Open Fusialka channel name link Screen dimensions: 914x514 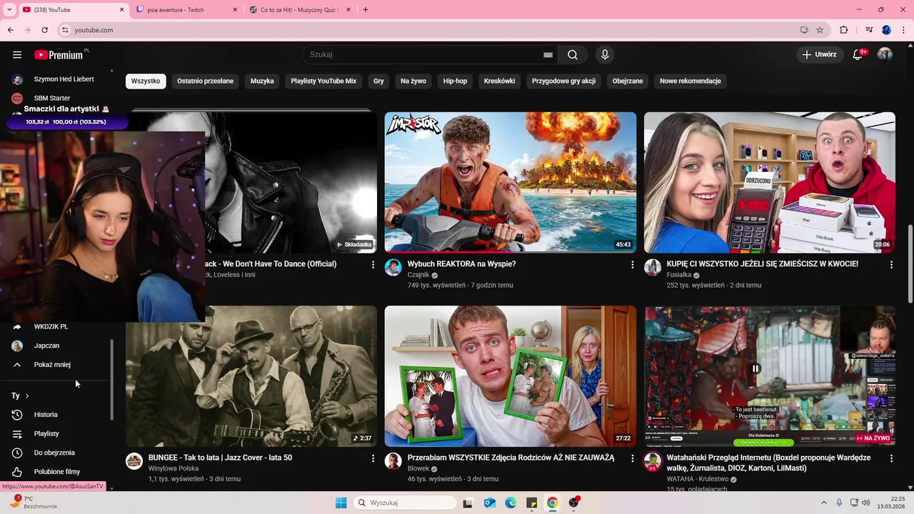(x=679, y=275)
